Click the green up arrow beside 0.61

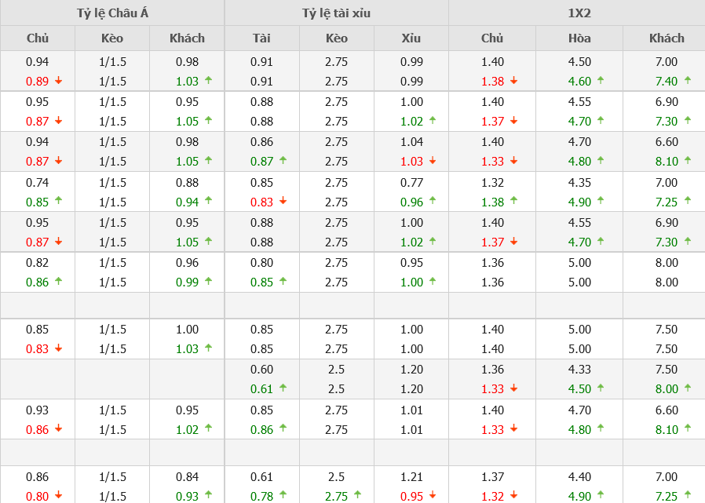point(283,388)
